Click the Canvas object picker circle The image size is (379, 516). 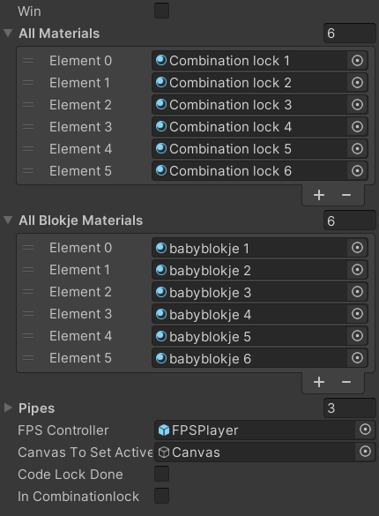[365, 452]
